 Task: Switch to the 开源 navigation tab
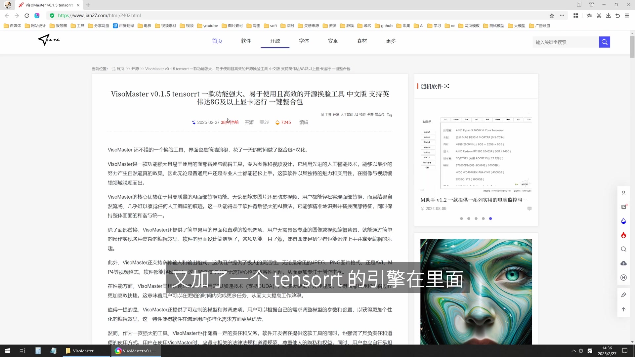(x=275, y=41)
